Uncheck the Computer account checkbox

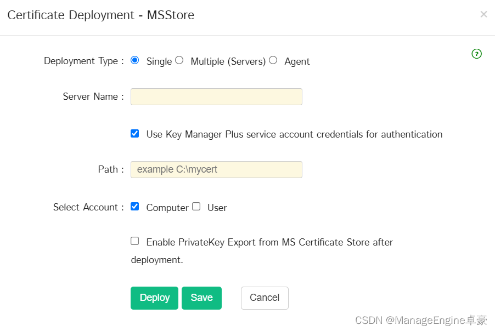point(135,207)
